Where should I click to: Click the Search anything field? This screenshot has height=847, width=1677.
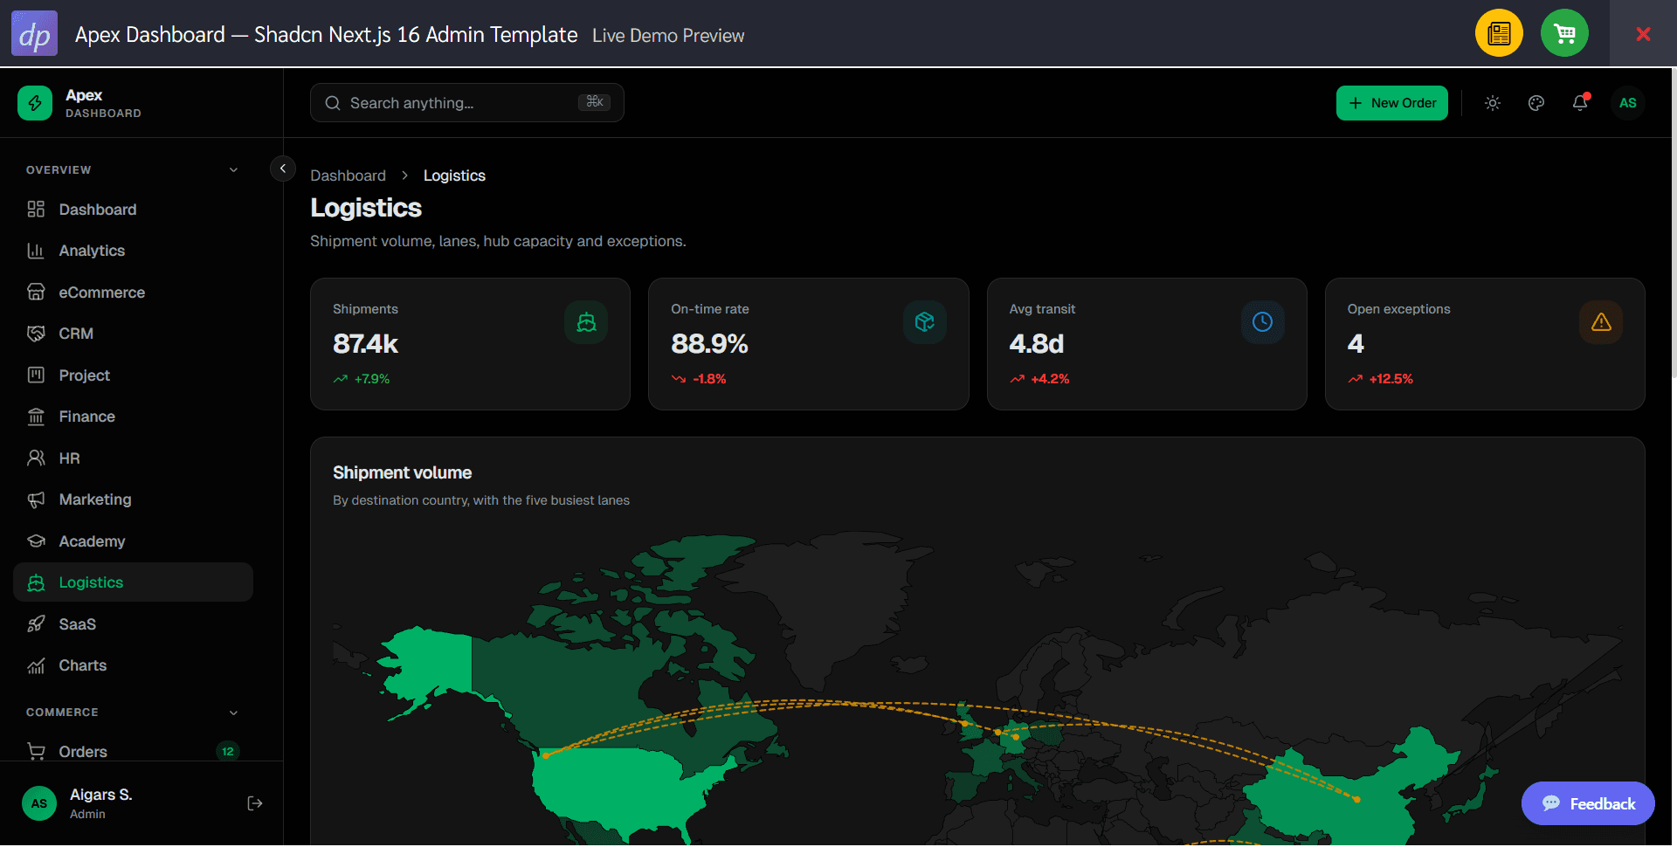click(x=466, y=103)
